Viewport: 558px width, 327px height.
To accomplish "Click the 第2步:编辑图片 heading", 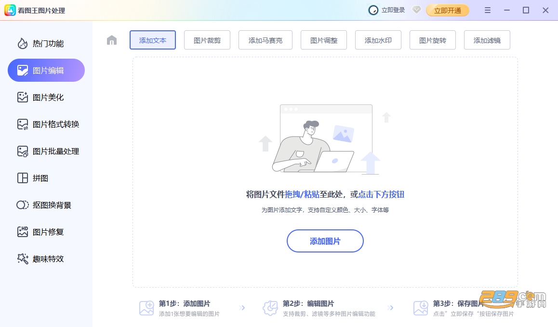I will 308,303.
